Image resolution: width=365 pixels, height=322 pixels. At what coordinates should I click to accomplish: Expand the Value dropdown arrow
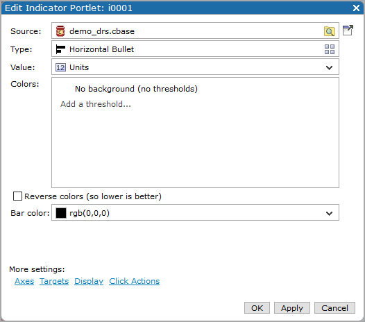329,67
